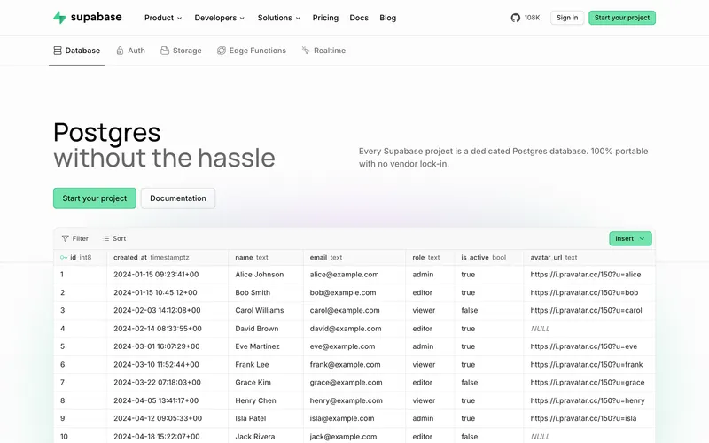Select the Eve Martinez name cell
Image resolution: width=709 pixels, height=443 pixels.
click(266, 346)
